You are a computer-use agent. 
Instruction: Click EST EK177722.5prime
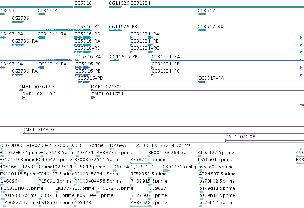coord(75,189)
